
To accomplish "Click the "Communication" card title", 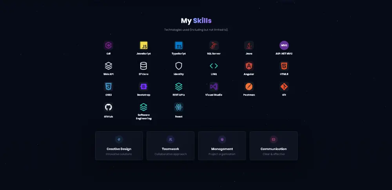I will coord(274,149).
